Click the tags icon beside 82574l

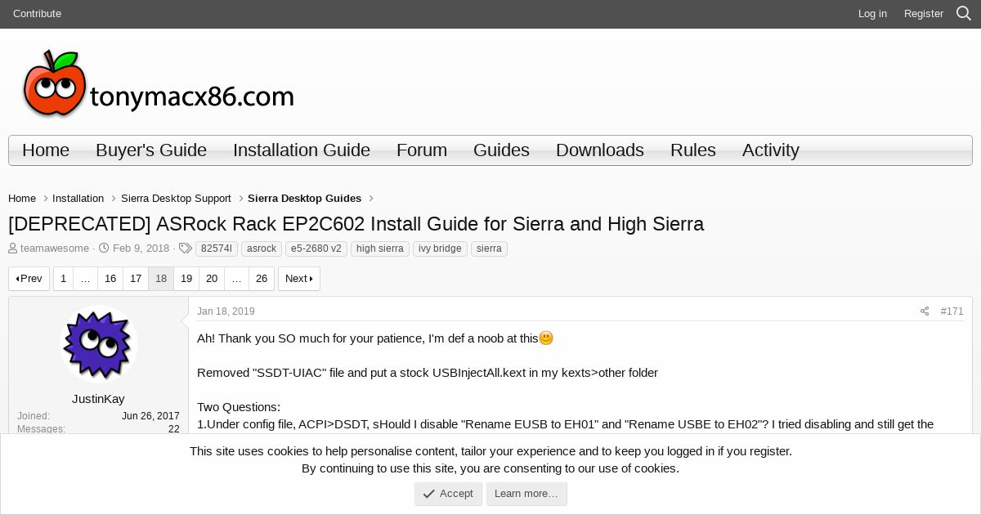pos(186,249)
